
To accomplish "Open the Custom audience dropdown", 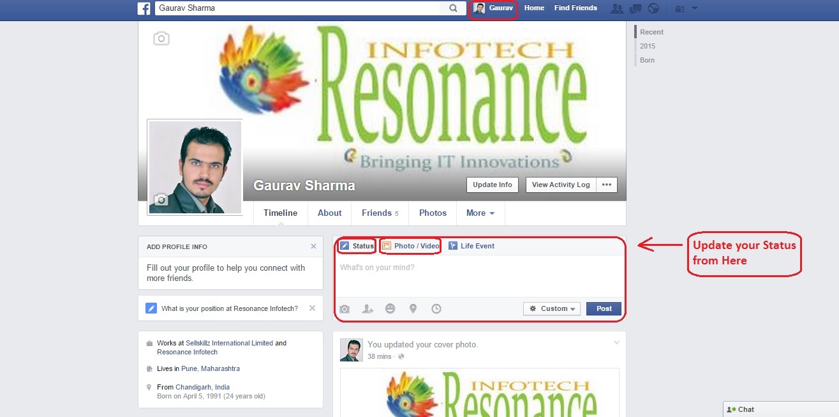I will 551,308.
